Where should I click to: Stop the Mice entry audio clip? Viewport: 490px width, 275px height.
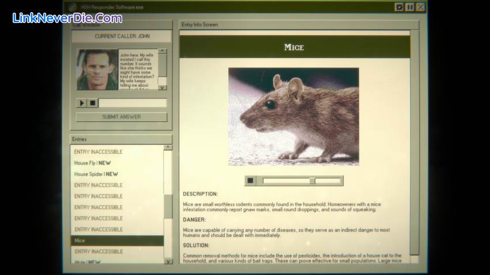[250, 181]
